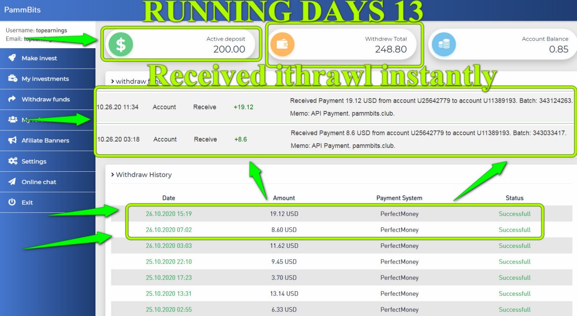
Task: Click the +19.12 received amount
Action: (243, 107)
